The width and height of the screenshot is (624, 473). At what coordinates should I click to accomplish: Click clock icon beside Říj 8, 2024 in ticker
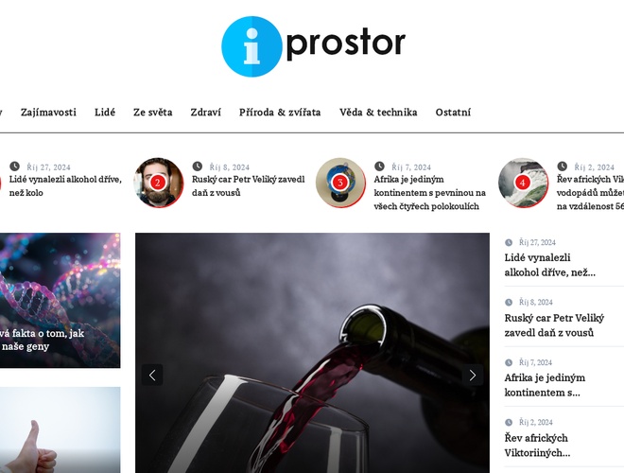click(x=197, y=166)
